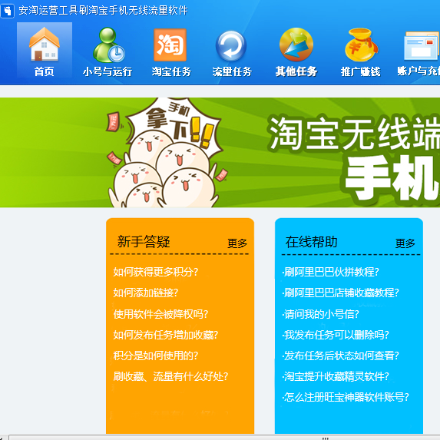
Task: Open 如何添加链接? question
Action: click(x=146, y=293)
